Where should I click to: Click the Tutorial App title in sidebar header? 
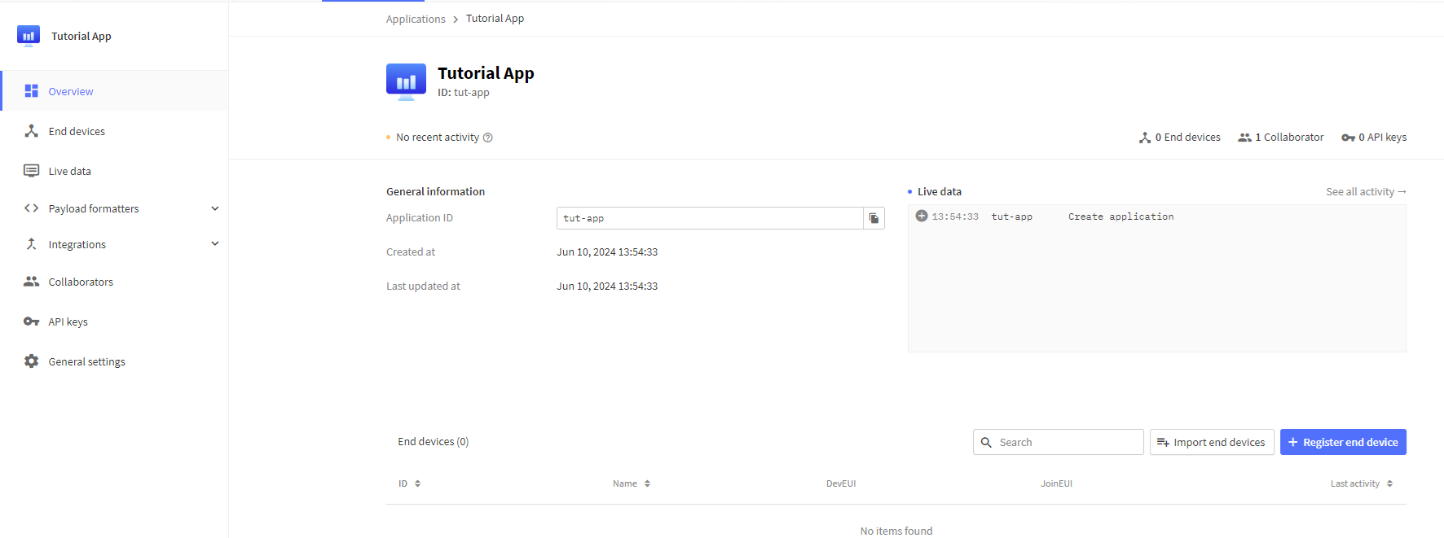click(x=81, y=37)
